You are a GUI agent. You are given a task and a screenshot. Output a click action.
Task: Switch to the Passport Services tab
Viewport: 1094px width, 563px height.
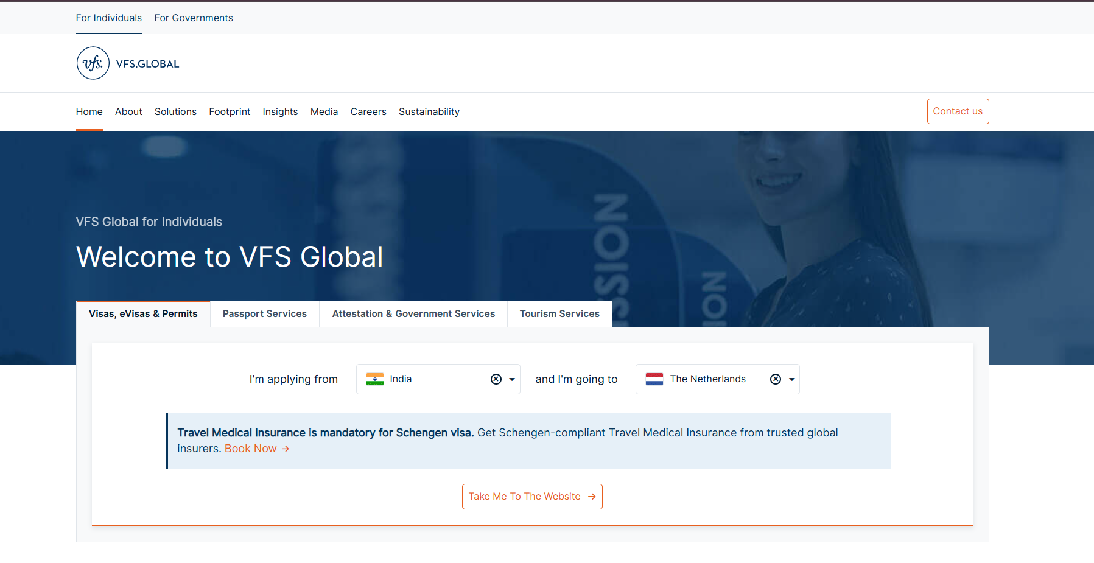click(264, 313)
